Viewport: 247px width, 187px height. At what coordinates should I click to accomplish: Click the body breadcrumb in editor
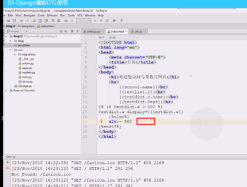112,38
